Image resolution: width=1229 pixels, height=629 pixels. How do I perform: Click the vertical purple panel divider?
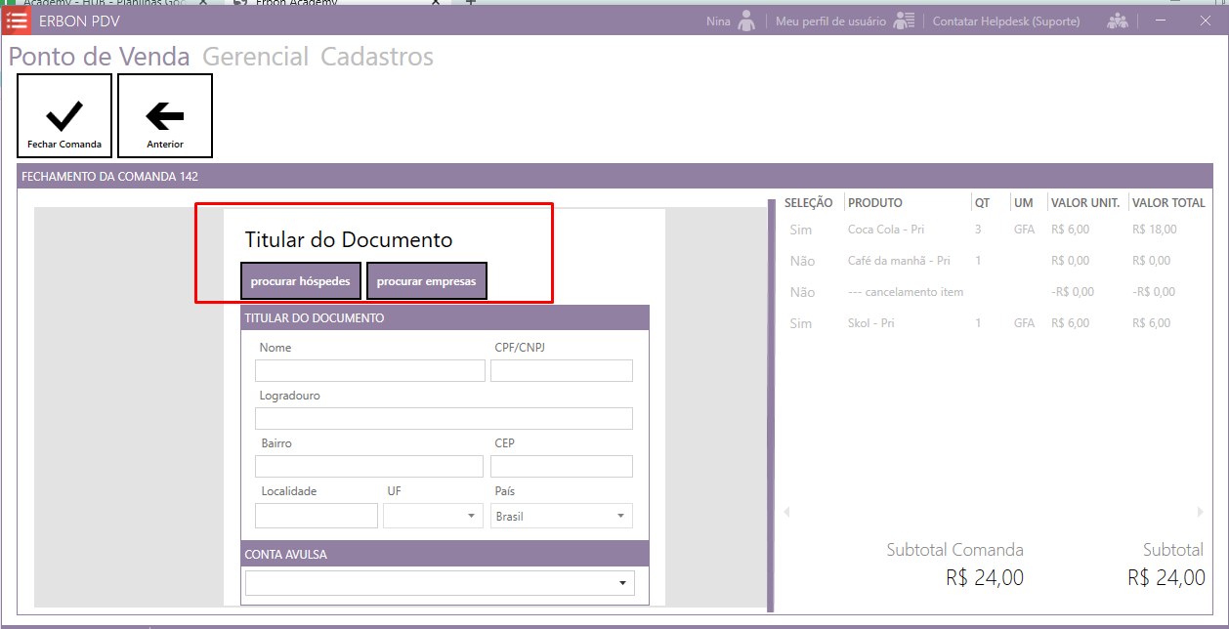[771, 405]
